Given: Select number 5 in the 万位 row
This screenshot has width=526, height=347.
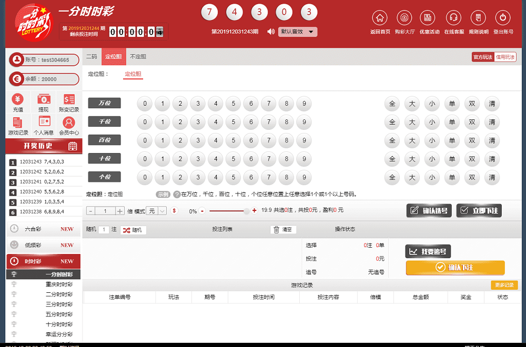Looking at the screenshot, I should 234,104.
